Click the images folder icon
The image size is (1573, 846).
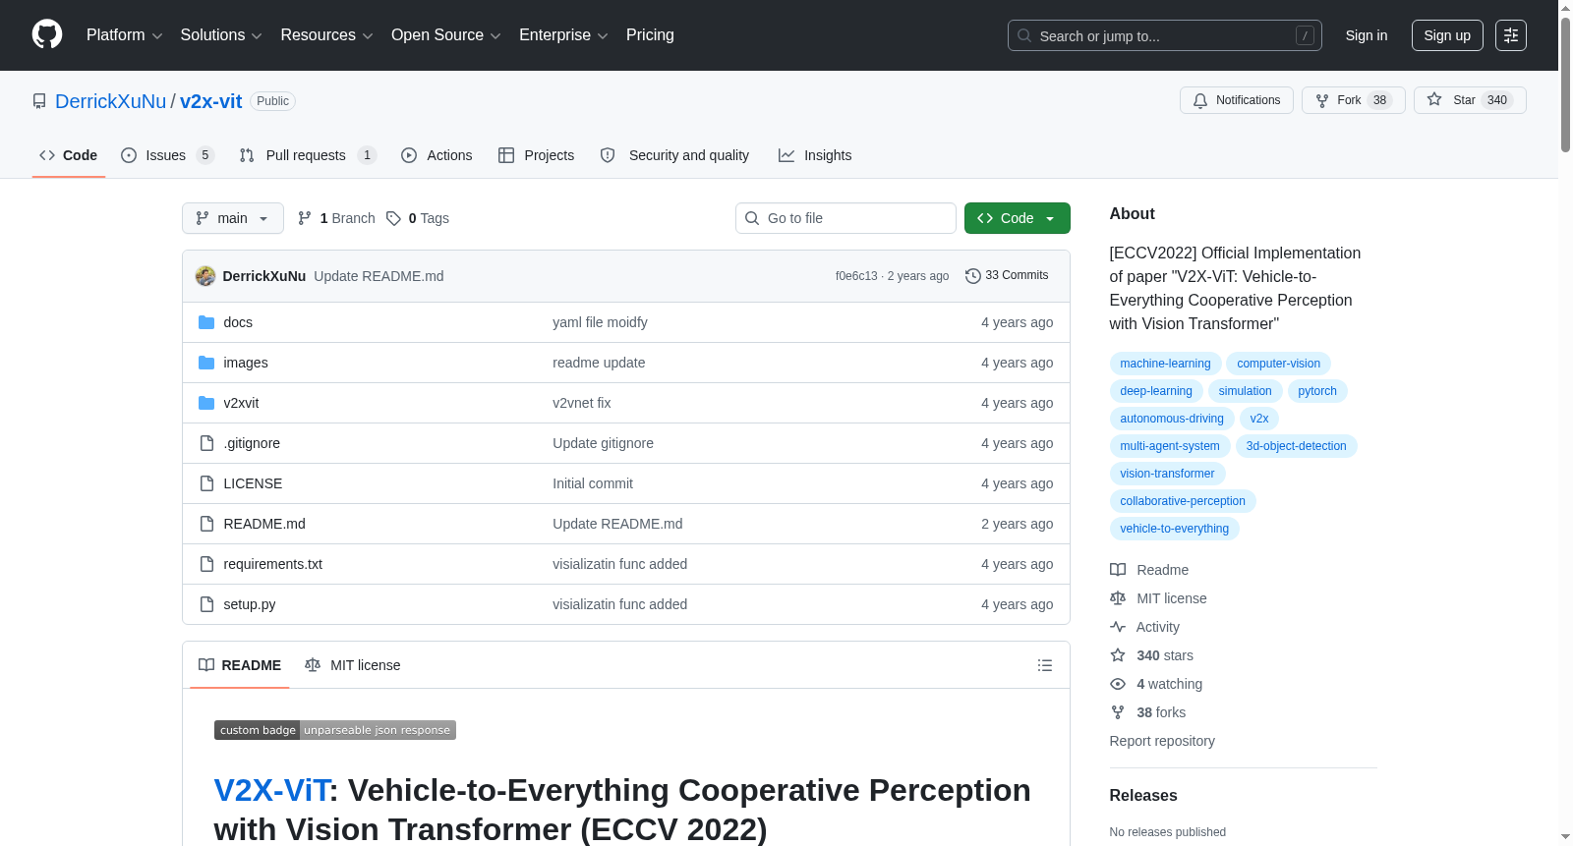[206, 363]
